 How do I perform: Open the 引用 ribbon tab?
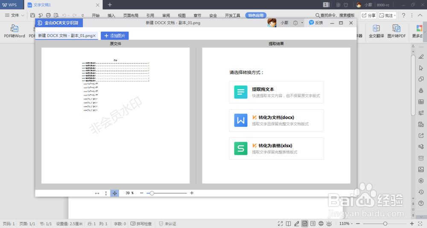150,15
